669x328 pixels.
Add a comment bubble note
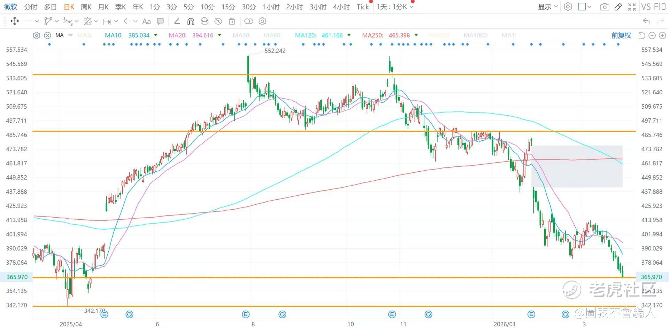click(x=160, y=21)
